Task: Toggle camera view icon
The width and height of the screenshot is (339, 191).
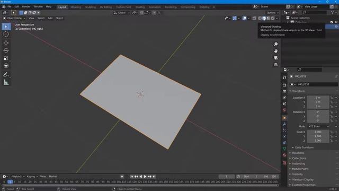Action: point(275,58)
